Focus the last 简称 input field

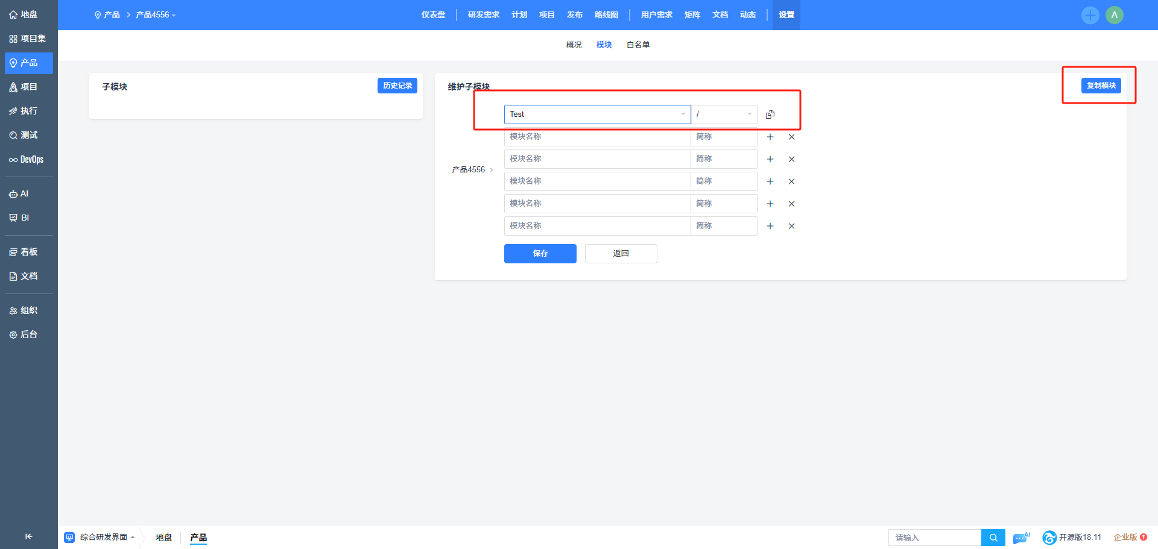coord(724,226)
